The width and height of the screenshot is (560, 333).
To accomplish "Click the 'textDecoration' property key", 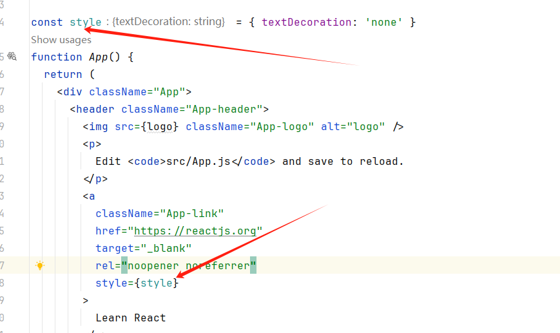I will 307,22.
